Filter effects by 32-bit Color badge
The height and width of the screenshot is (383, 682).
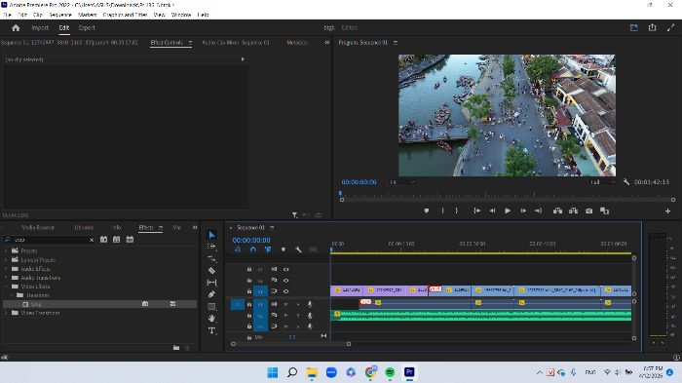coord(117,240)
